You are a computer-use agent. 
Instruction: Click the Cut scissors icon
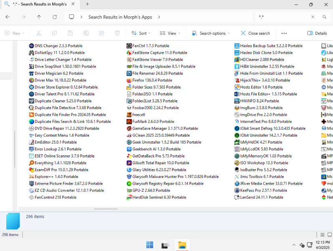(38, 33)
